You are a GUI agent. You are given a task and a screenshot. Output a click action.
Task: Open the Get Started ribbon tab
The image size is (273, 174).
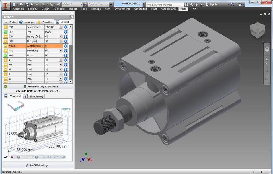click(x=140, y=9)
